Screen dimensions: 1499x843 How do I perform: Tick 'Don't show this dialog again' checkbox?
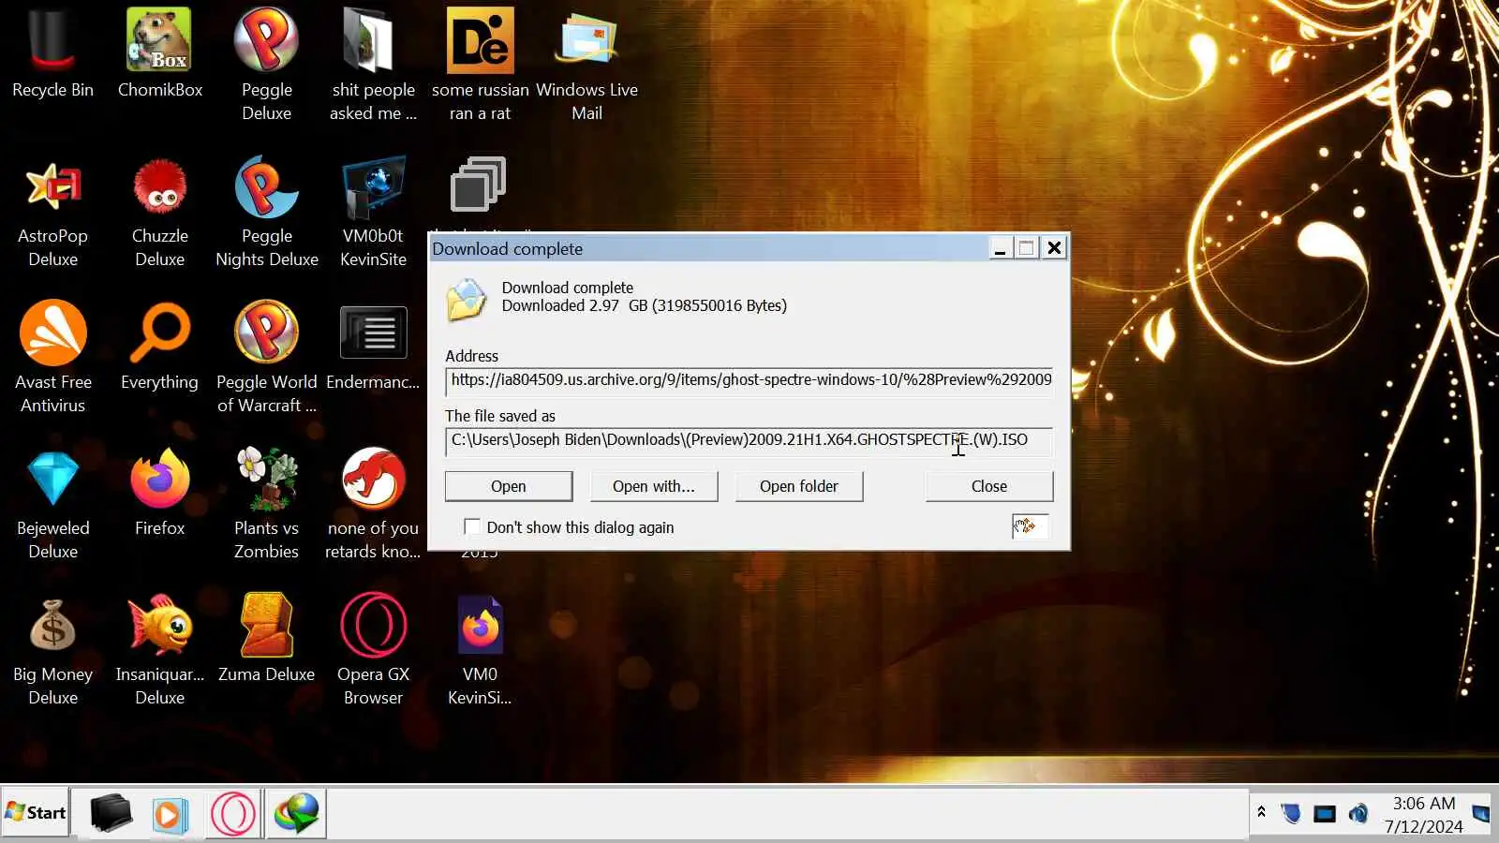(x=472, y=527)
